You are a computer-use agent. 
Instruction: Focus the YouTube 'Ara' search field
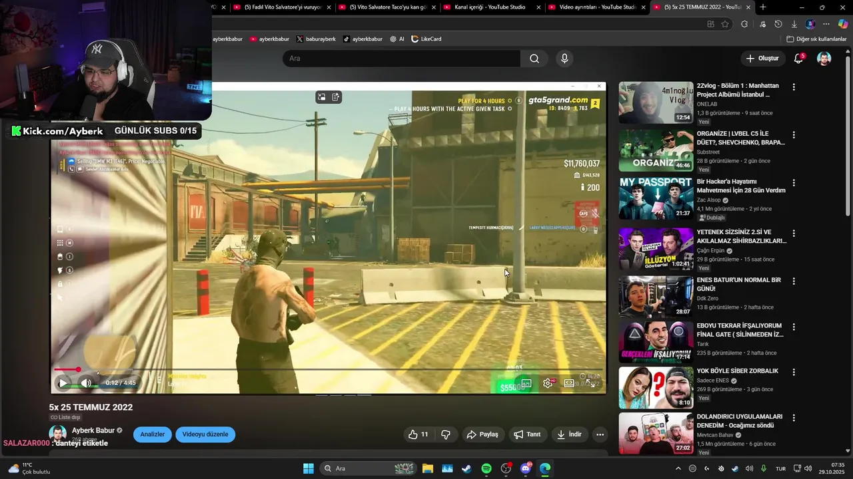402,59
